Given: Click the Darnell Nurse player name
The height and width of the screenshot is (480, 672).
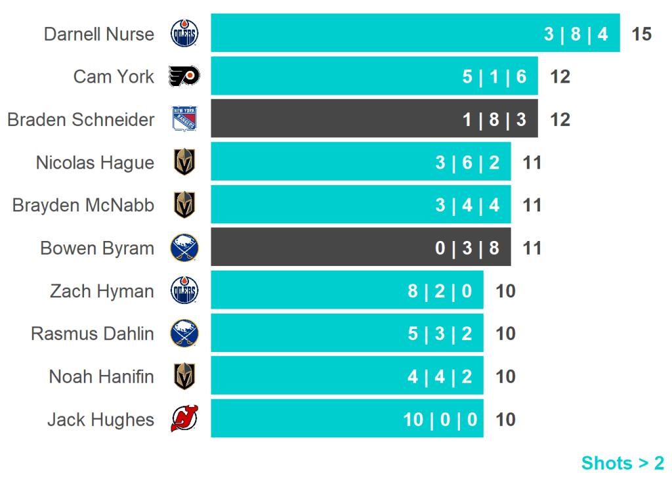Looking at the screenshot, I should pos(99,34).
